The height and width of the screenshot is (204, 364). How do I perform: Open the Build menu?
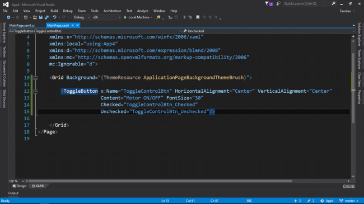tap(54, 11)
